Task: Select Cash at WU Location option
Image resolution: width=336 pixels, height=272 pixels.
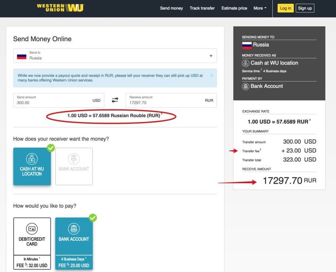Action: (32, 166)
